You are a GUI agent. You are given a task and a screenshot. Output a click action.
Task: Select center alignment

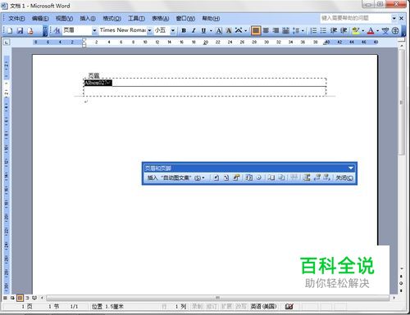click(266, 30)
